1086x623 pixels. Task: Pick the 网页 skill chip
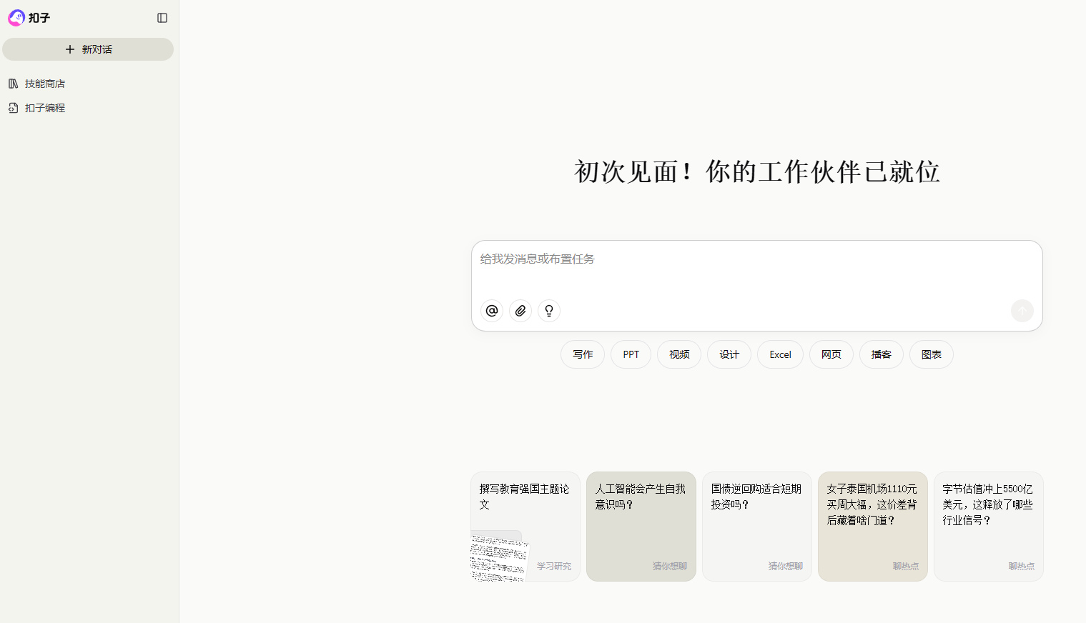[831, 354]
